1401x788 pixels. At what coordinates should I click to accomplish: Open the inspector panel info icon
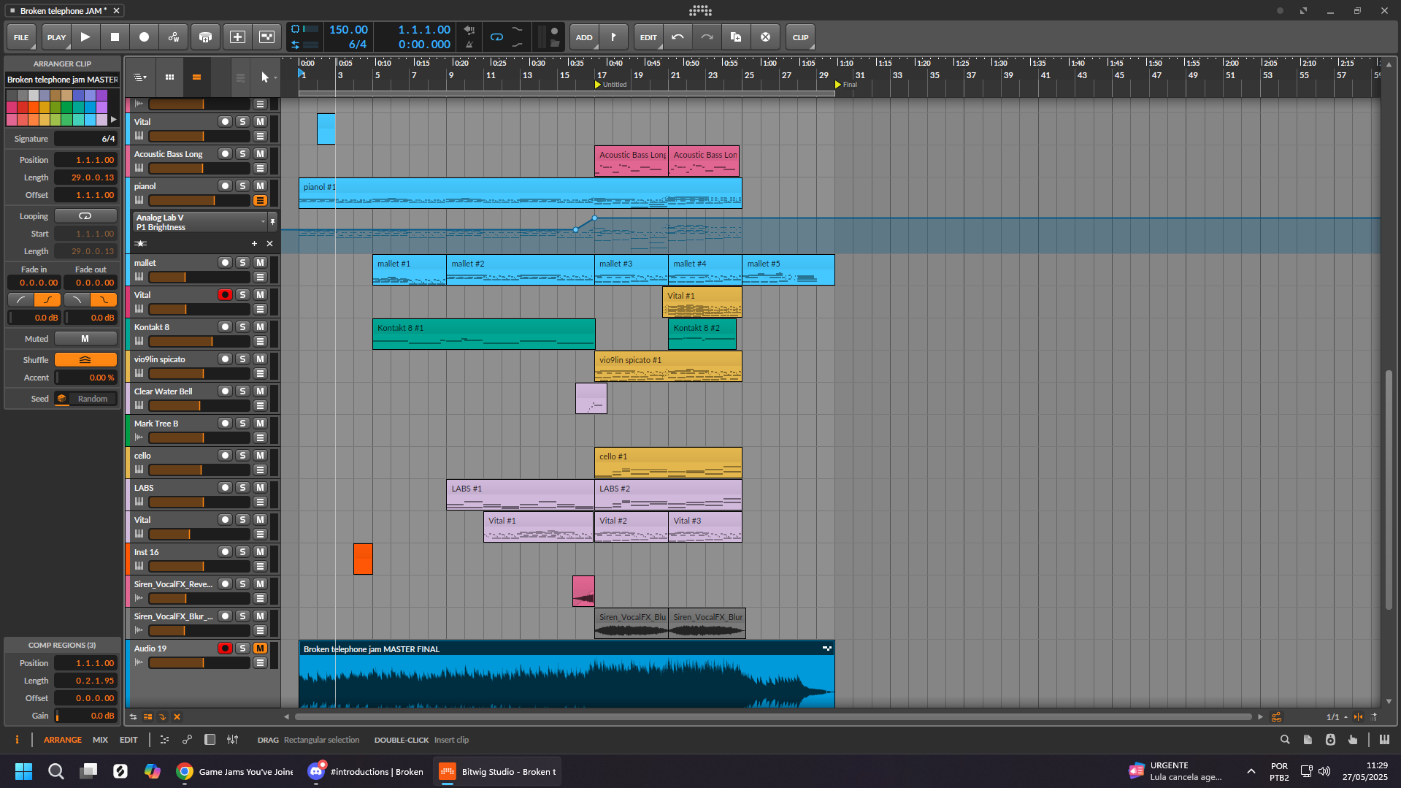(17, 740)
